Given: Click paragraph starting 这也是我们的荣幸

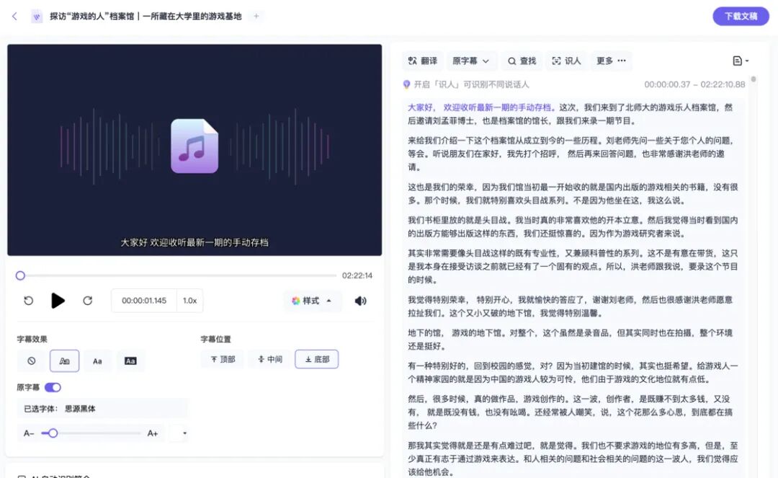Looking at the screenshot, I should coord(573,194).
